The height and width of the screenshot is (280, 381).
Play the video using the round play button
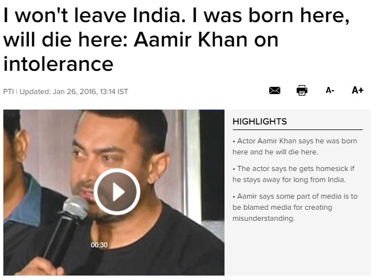click(117, 192)
